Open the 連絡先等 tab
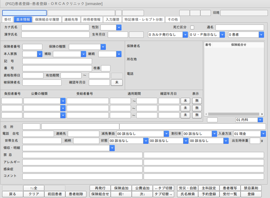Screen dimensions: 270x198 pyautogui.click(x=71, y=20)
